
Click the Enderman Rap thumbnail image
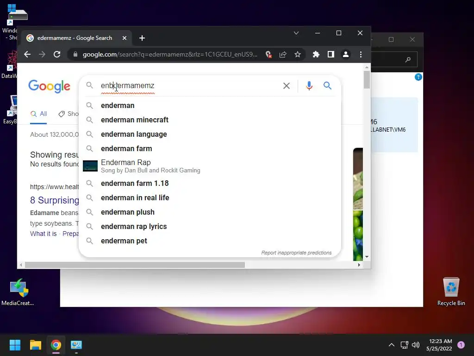(x=90, y=166)
